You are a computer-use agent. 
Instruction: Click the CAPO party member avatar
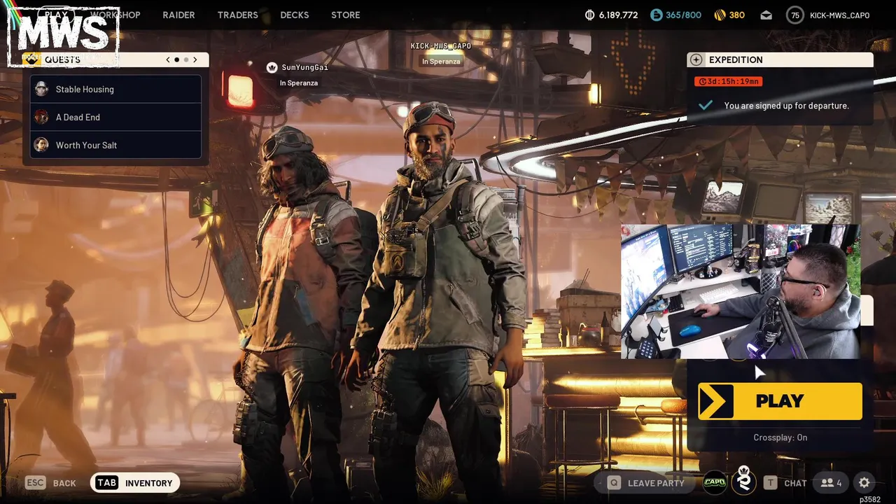(715, 482)
